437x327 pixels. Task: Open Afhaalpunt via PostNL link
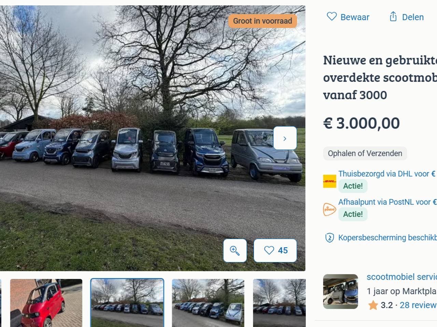tap(387, 202)
